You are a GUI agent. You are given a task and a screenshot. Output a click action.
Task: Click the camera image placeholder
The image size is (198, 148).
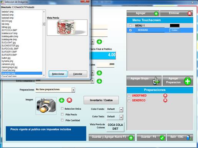click(x=46, y=106)
